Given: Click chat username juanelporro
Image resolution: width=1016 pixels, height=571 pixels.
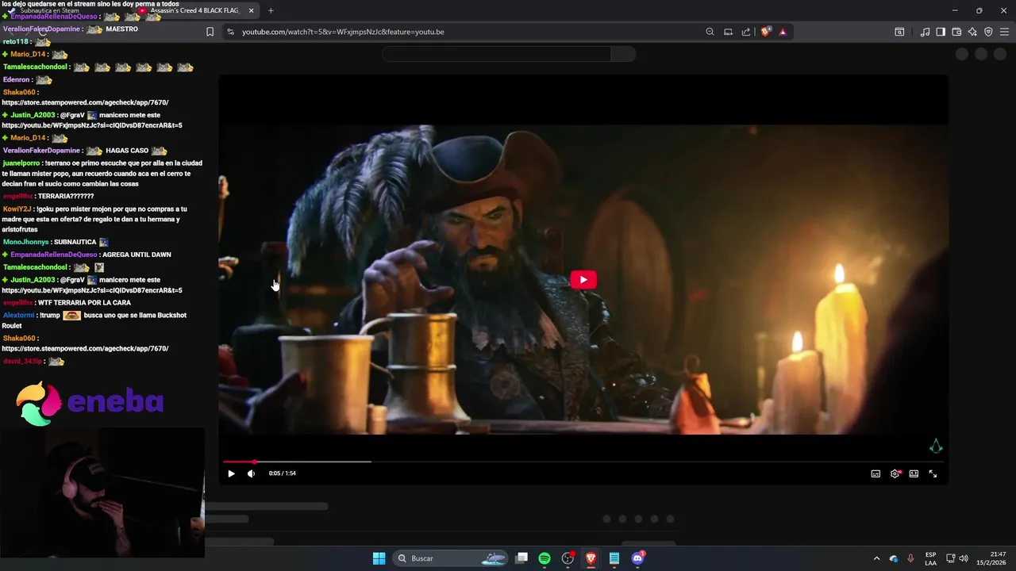Looking at the screenshot, I should coord(21,163).
